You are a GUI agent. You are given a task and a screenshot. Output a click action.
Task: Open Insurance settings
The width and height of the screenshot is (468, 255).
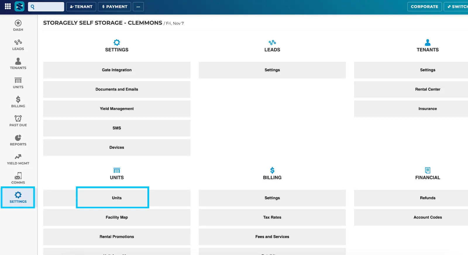tap(411, 109)
